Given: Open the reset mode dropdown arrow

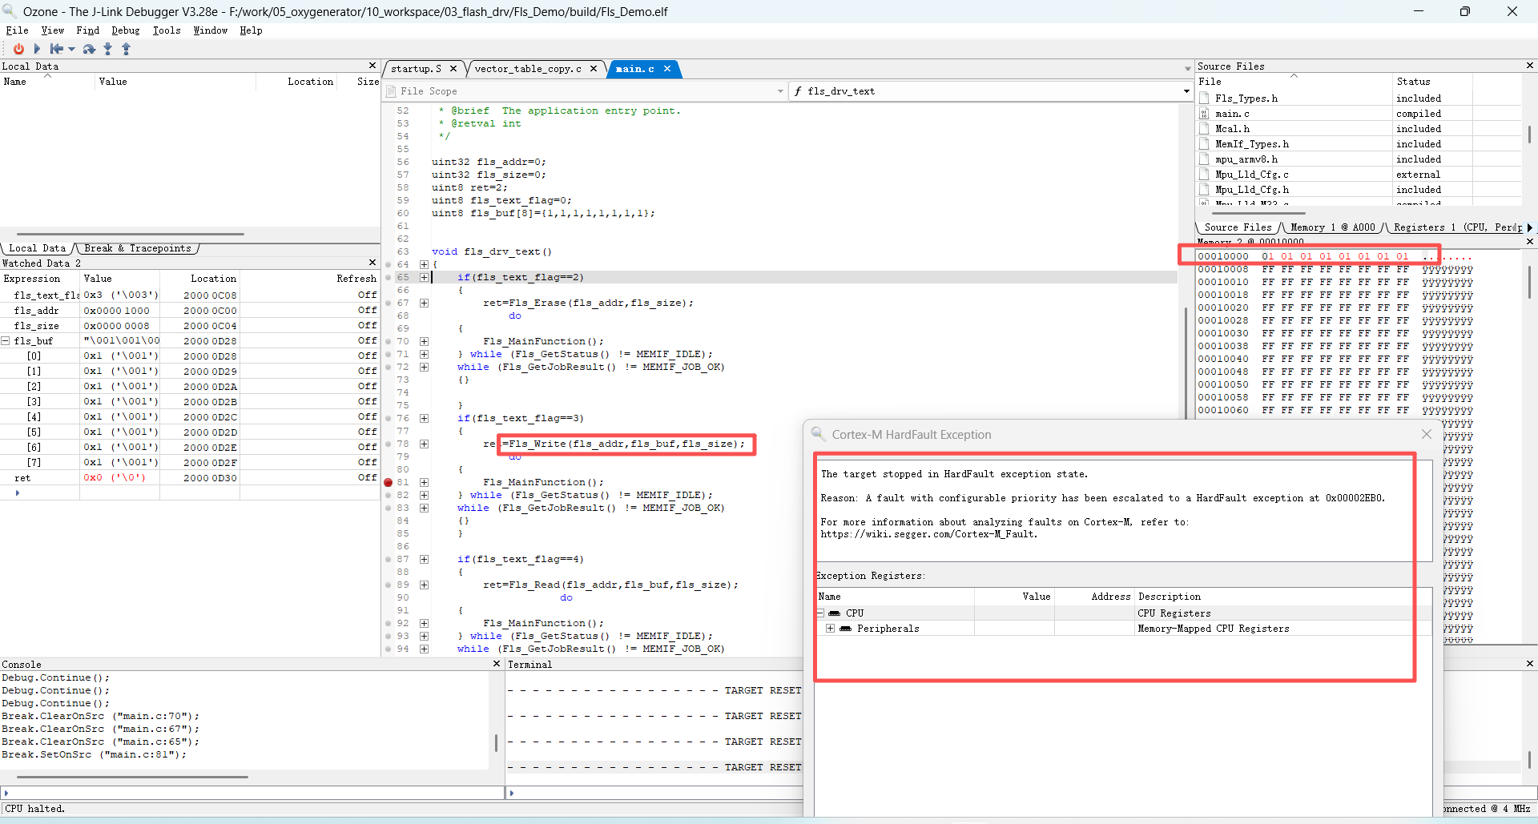Looking at the screenshot, I should tap(72, 49).
